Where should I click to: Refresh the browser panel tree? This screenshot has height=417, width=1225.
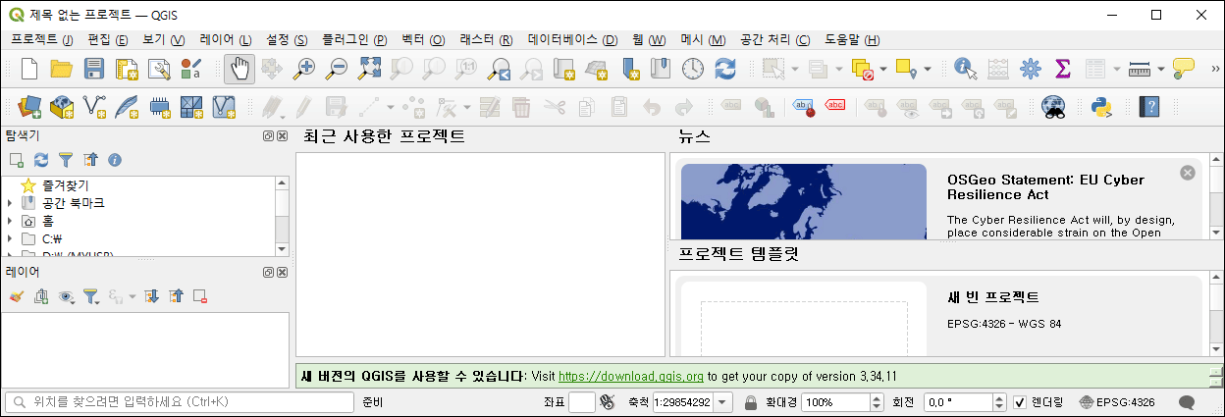(41, 159)
